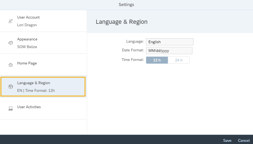
Task: Click the SOW Belize theme subtitle
Action: (x=27, y=47)
